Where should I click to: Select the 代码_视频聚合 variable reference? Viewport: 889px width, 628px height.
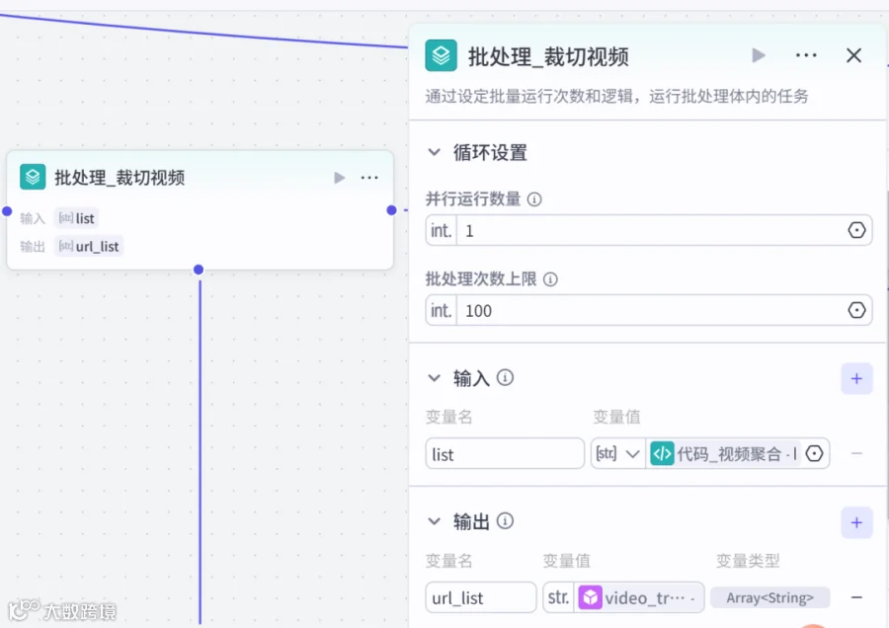[x=725, y=454]
